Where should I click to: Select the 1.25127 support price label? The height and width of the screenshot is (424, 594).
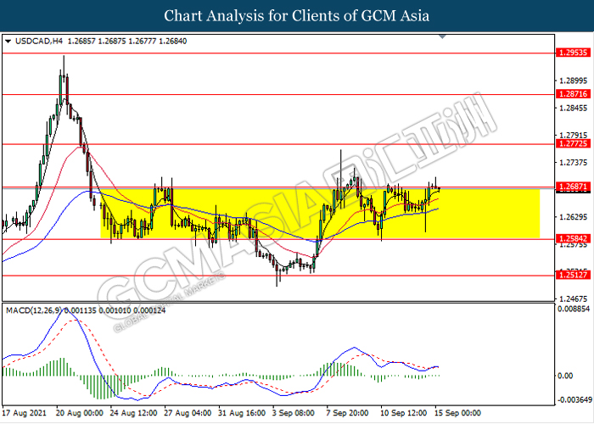tap(573, 275)
